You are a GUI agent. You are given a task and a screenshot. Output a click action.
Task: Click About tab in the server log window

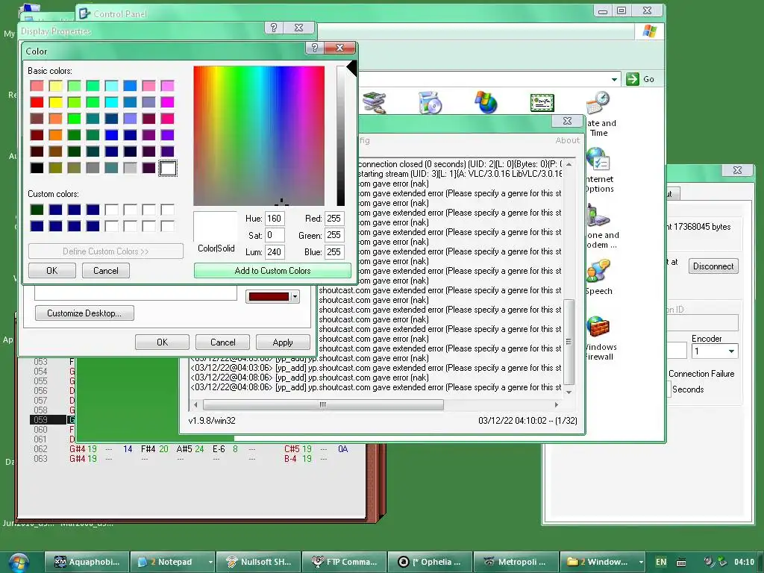pyautogui.click(x=568, y=140)
